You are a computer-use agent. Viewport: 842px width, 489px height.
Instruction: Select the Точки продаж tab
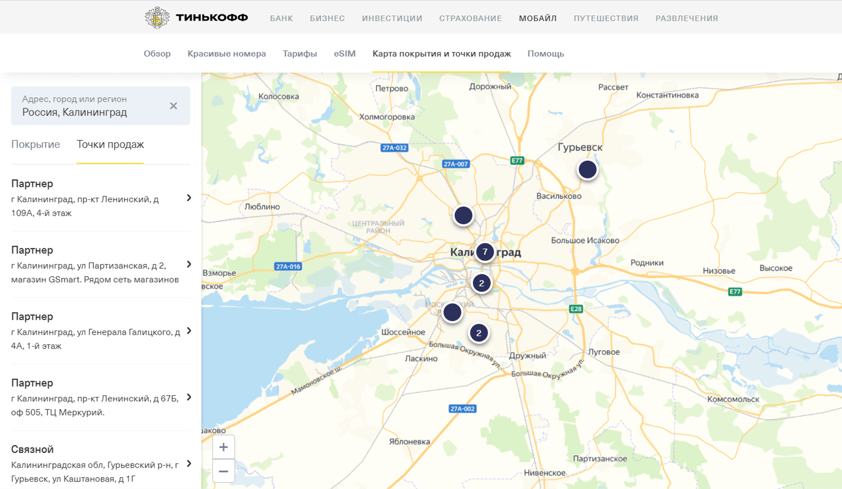[x=110, y=145]
